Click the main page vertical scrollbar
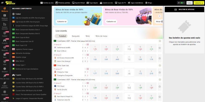This screenshot has width=205, height=102. click(x=163, y=22)
